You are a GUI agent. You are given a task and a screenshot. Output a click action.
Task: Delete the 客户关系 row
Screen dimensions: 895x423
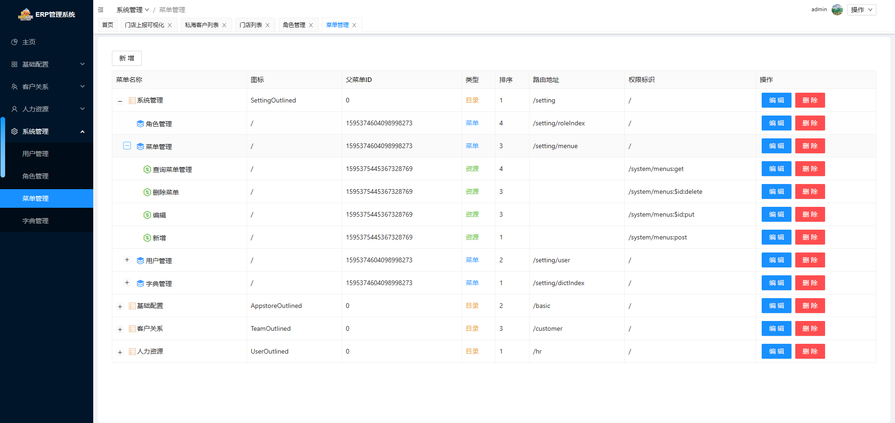coord(810,328)
